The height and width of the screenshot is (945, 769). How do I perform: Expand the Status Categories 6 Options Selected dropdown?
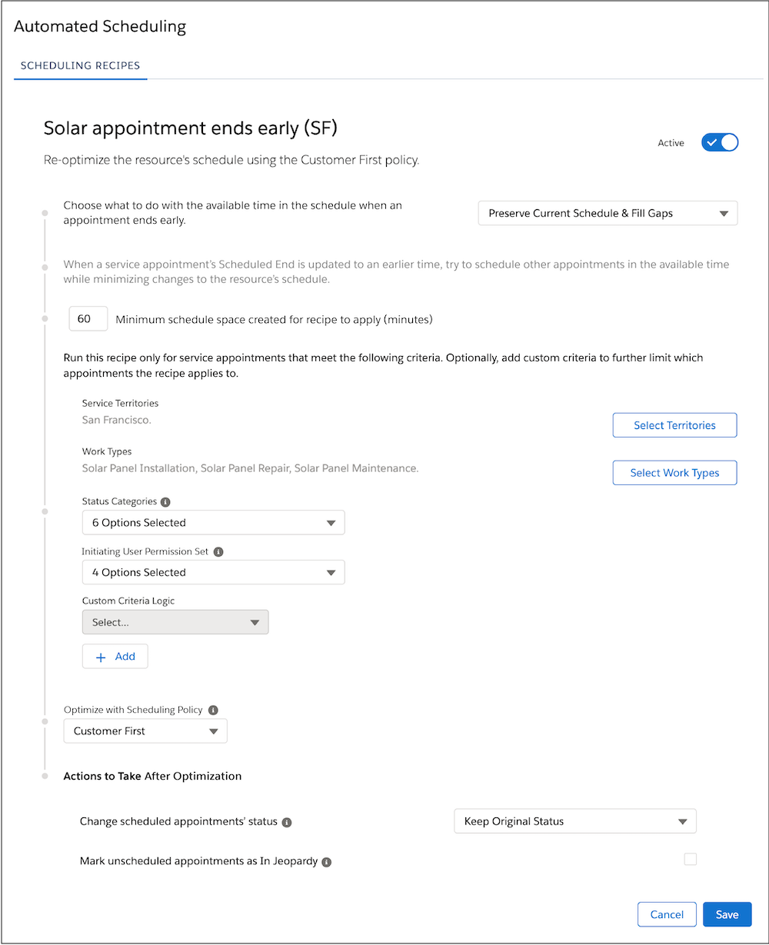214,523
